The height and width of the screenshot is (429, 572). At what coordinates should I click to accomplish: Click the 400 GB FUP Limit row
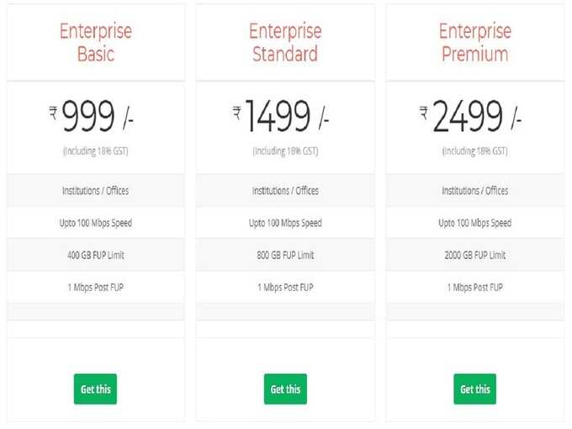point(96,255)
